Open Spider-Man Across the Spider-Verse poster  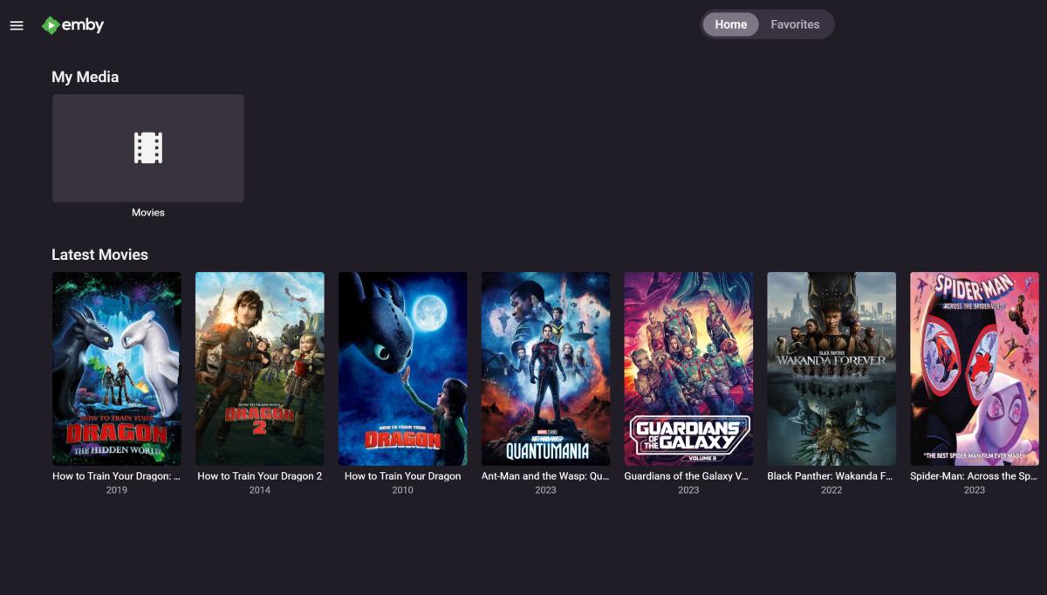coord(975,369)
